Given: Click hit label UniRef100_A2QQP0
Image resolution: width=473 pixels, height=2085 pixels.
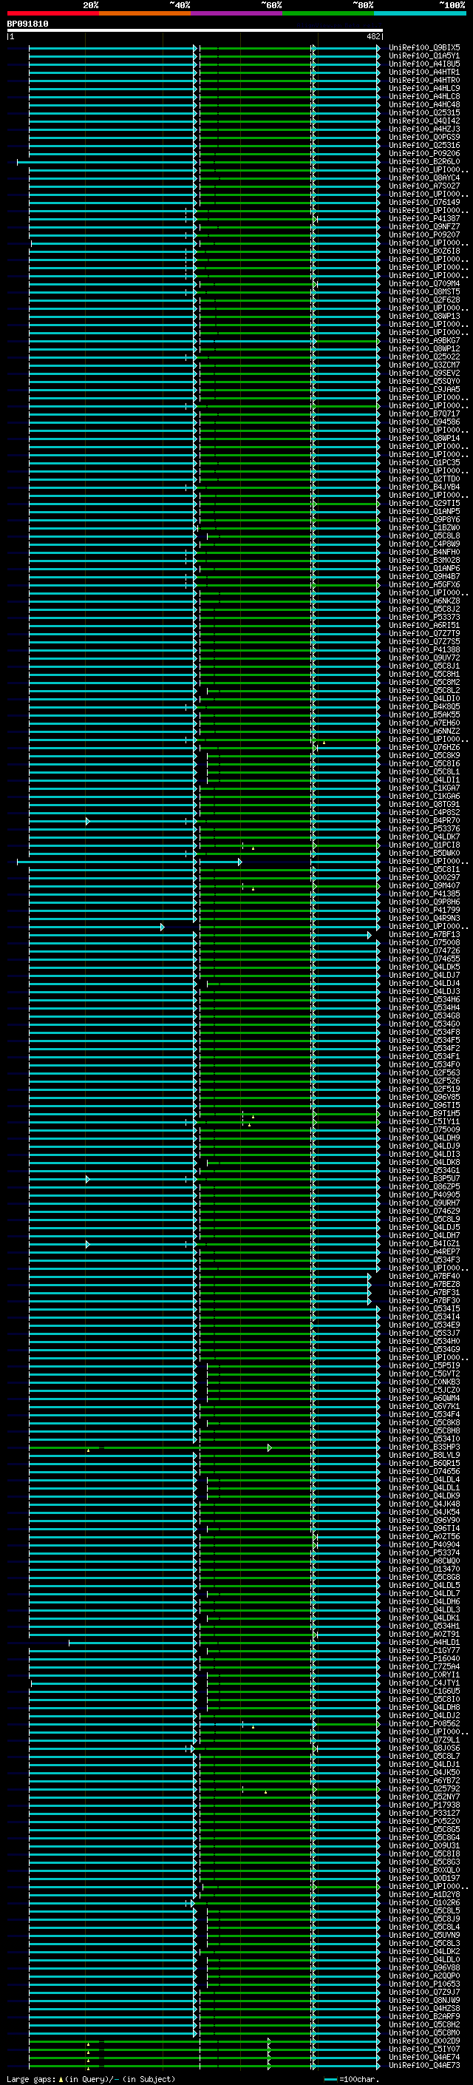Looking at the screenshot, I should pos(424,1976).
